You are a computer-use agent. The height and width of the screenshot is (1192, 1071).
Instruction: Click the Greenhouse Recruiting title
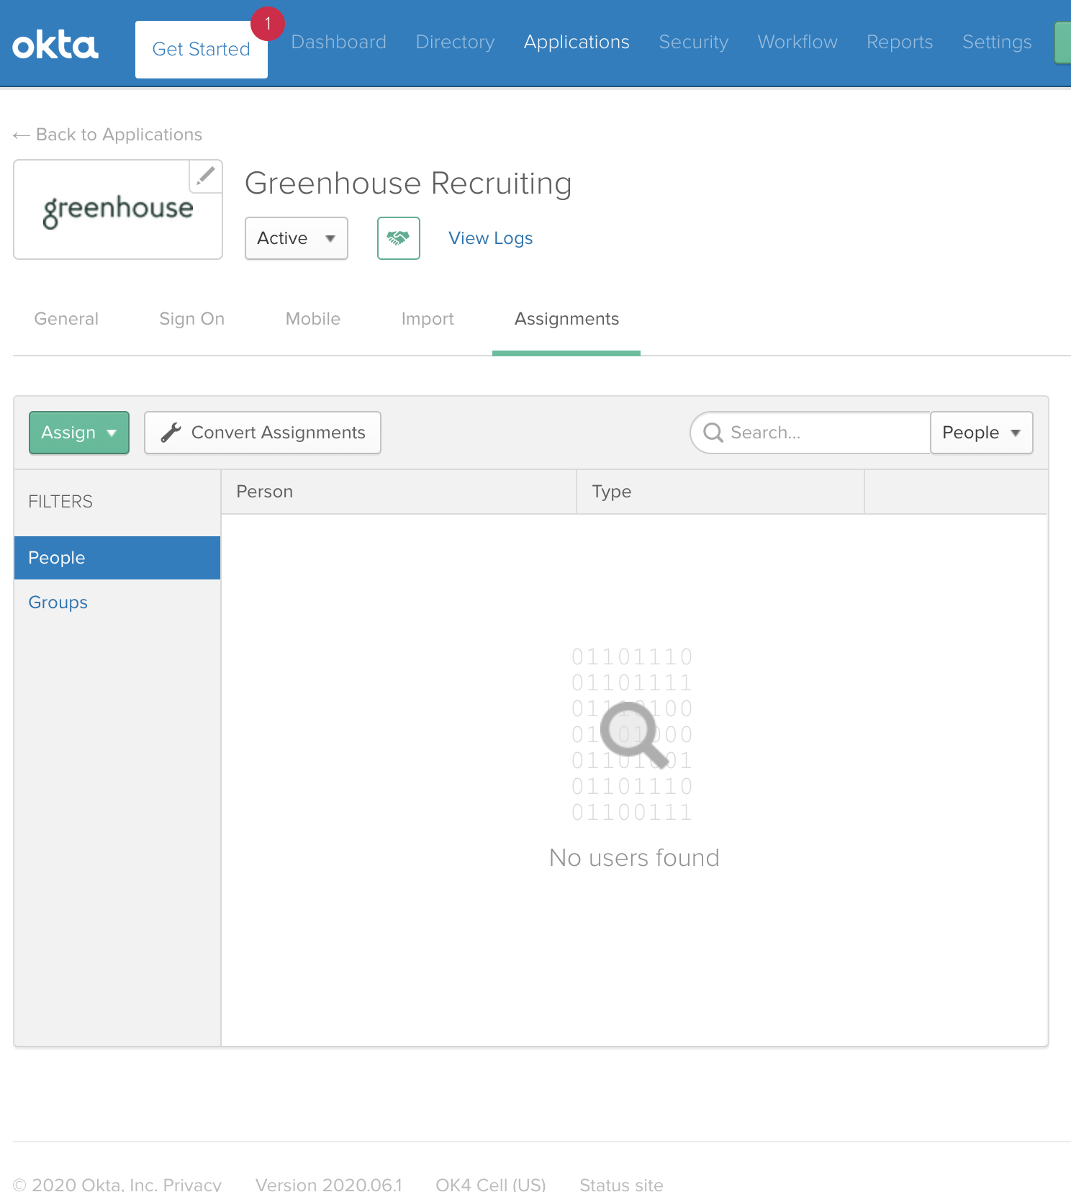408,184
